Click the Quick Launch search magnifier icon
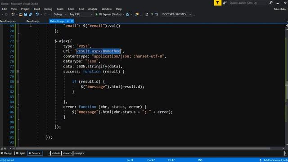Screen dimensions: 288x162 tap(271, 3)
